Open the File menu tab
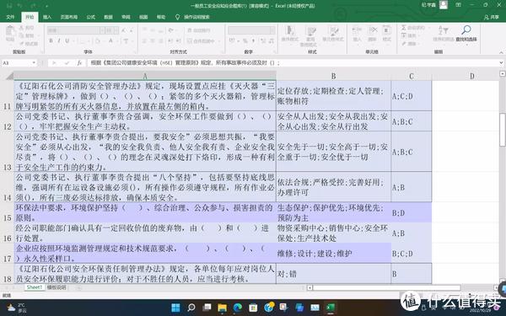Image resolution: width=506 pixels, height=316 pixels. point(10,17)
